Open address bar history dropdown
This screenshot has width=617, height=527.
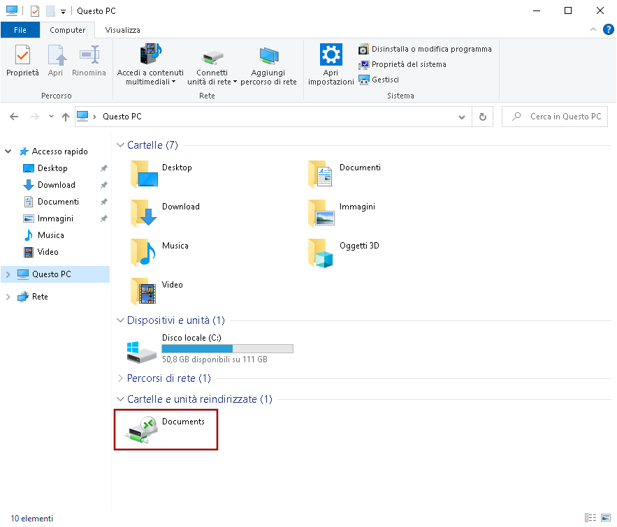coord(461,117)
